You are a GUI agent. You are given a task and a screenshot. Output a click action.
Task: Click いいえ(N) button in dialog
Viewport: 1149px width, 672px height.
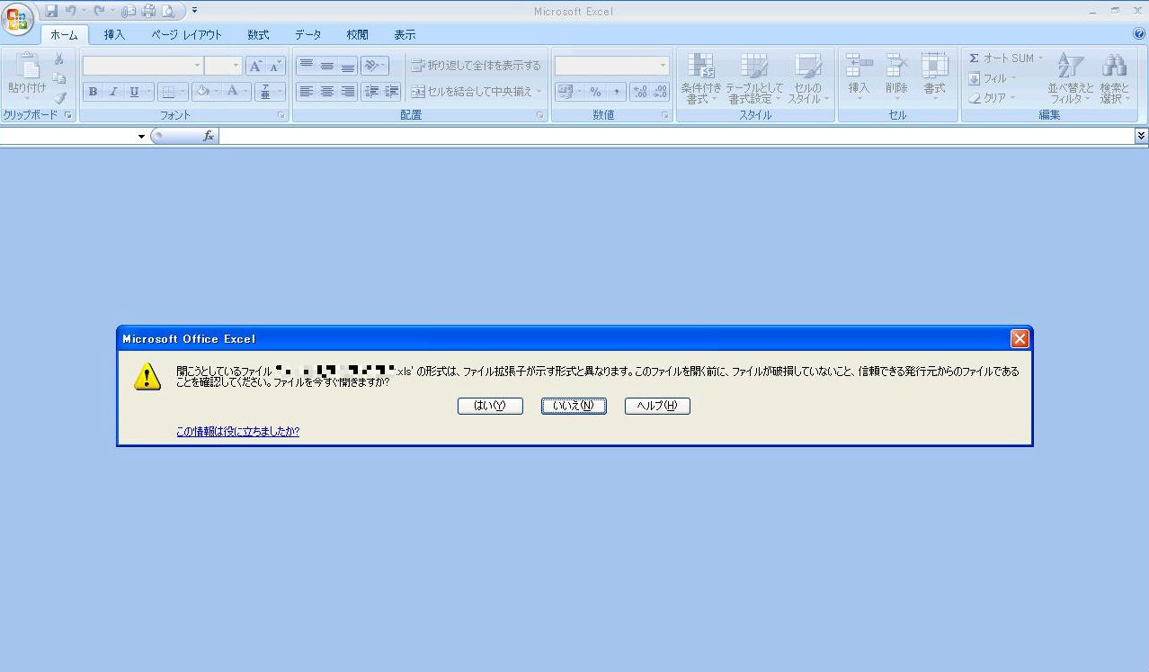(574, 406)
